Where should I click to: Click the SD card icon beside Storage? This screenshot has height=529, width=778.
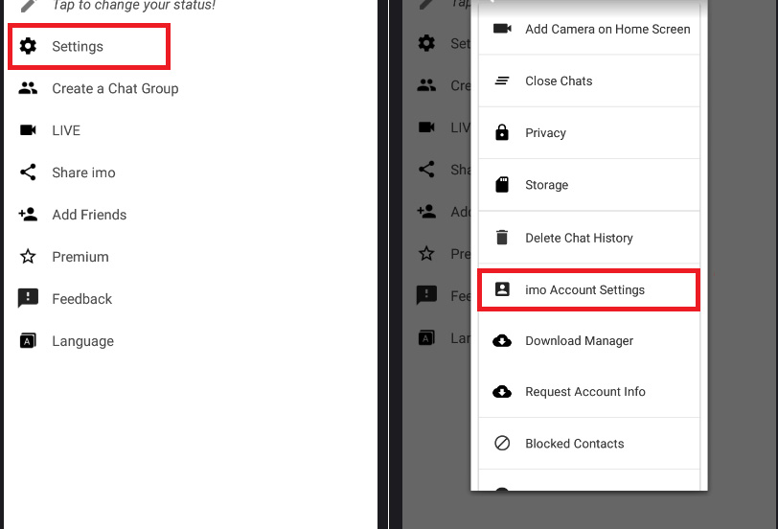coord(502,185)
